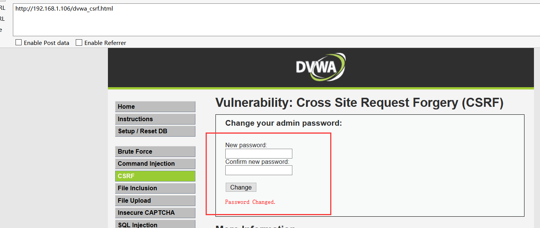Click the Password Changed message
Image resolution: width=540 pixels, height=228 pixels.
[250, 202]
